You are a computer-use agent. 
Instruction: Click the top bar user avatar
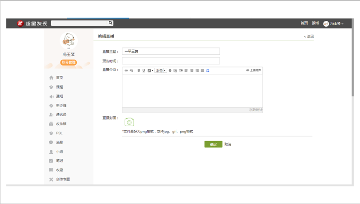[x=326, y=24]
